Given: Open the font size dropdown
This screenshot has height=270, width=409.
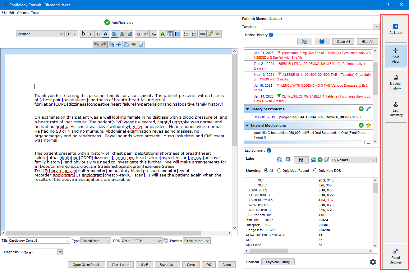Looking at the screenshot, I should (72, 34).
